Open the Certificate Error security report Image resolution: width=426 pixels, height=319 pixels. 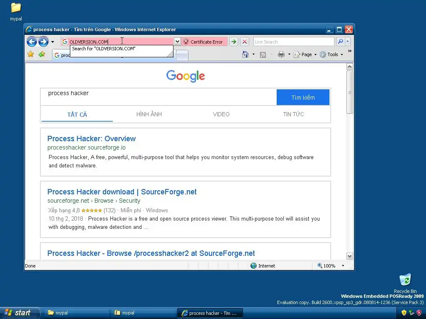pyautogui.click(x=204, y=42)
